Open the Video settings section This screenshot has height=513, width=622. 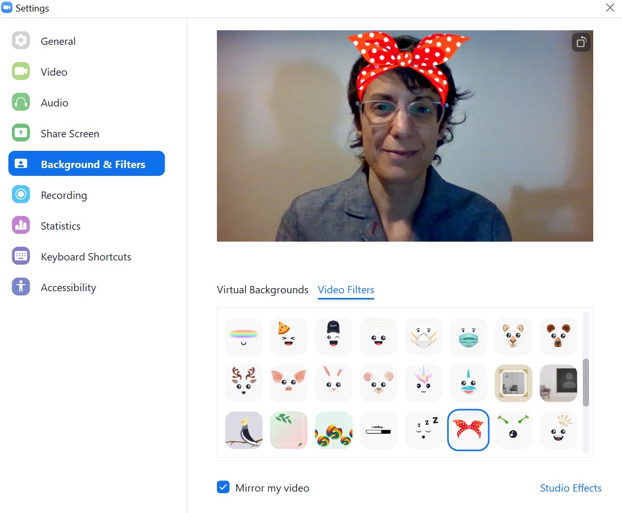click(54, 72)
